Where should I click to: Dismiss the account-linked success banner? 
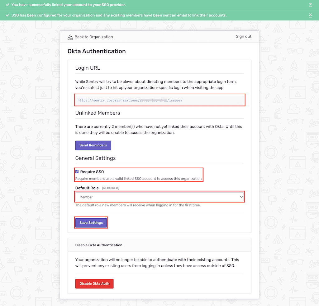(310, 5)
